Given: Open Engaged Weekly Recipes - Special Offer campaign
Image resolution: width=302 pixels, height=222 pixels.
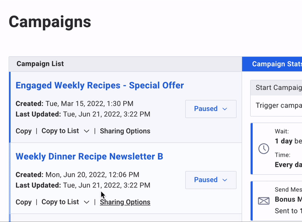Looking at the screenshot, I should click(x=100, y=85).
